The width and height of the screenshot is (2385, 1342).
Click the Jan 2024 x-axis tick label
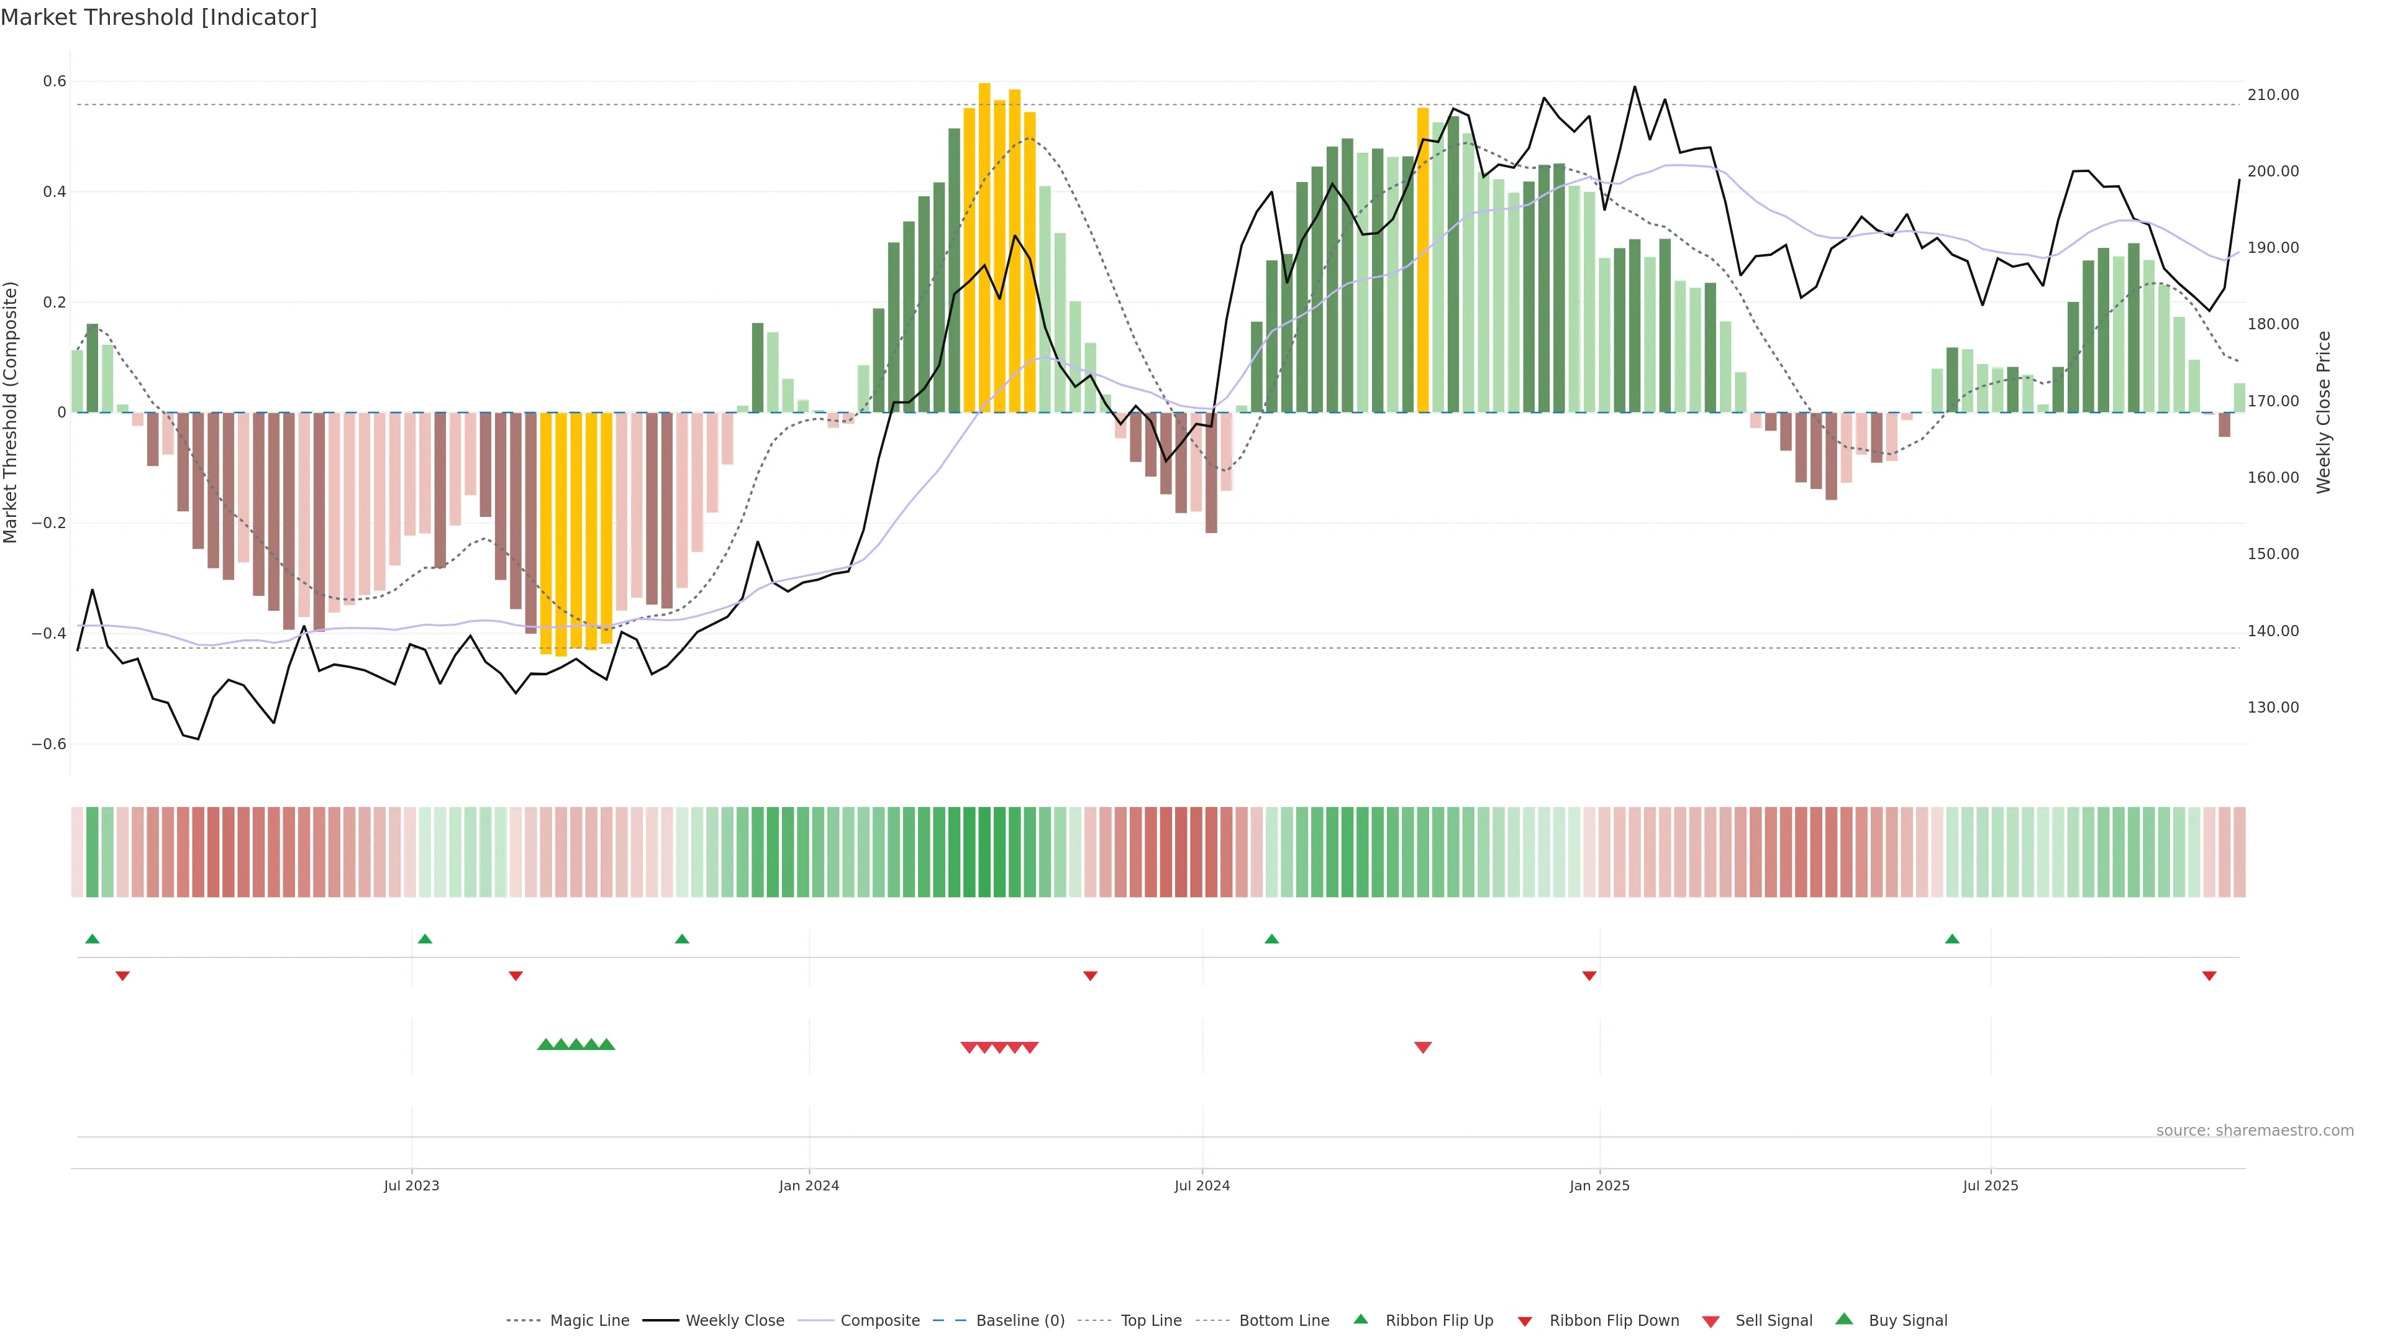[808, 1185]
